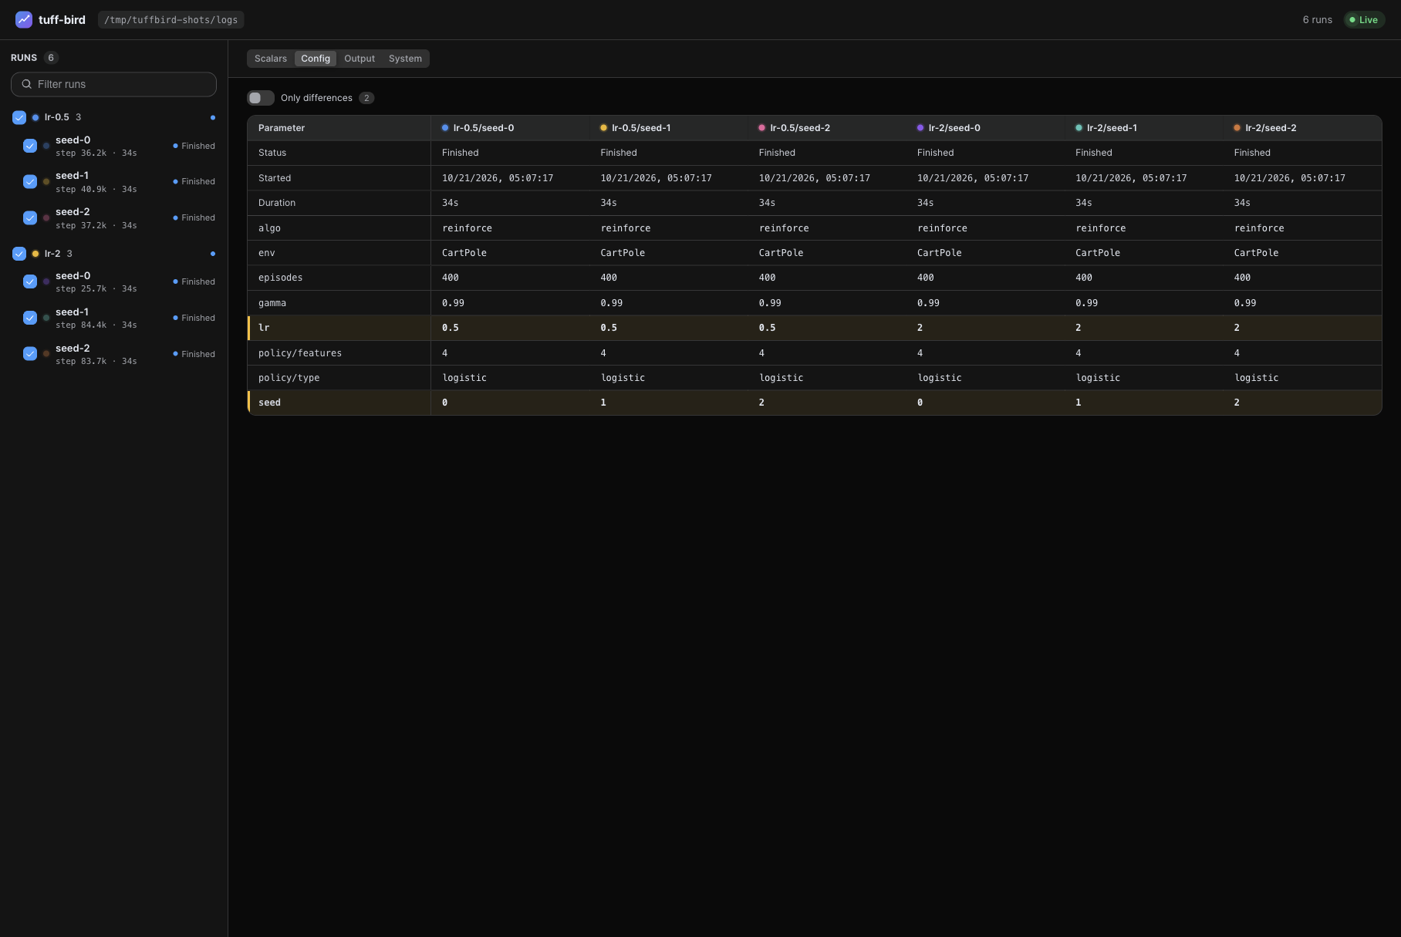1401x937 pixels.
Task: Click the tuff-bird logo icon
Action: click(x=24, y=19)
